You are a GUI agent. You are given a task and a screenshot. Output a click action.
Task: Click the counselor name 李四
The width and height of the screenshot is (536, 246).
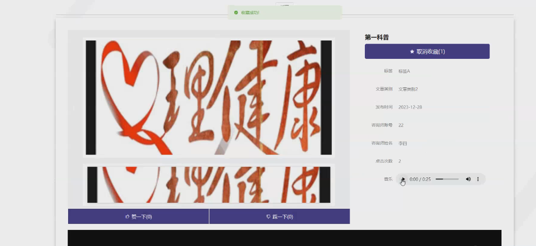click(403, 143)
